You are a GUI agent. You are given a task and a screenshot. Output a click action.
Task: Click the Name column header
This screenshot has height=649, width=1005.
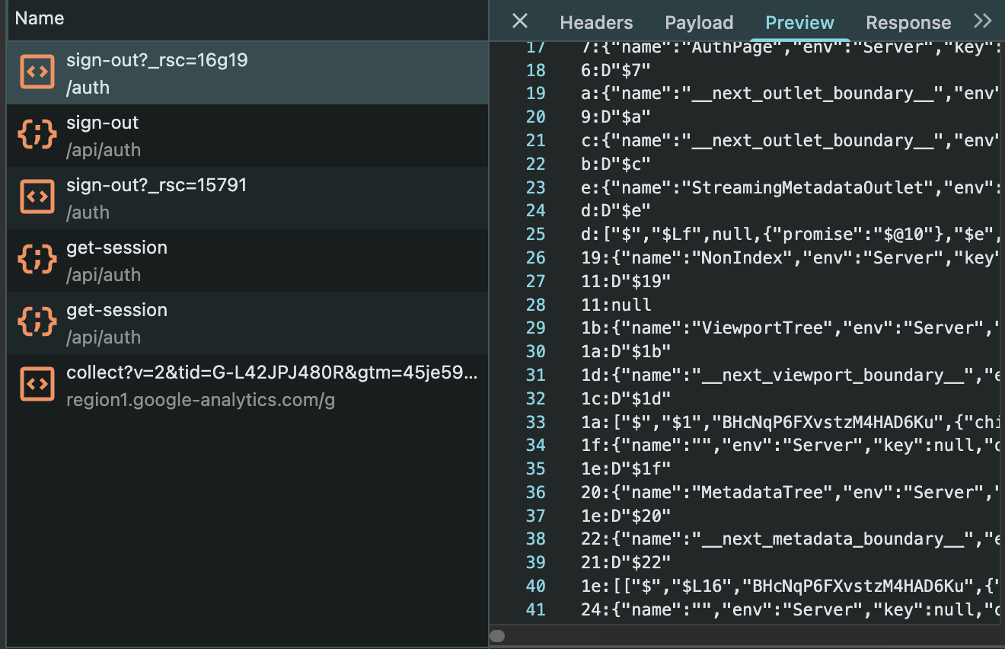click(40, 18)
